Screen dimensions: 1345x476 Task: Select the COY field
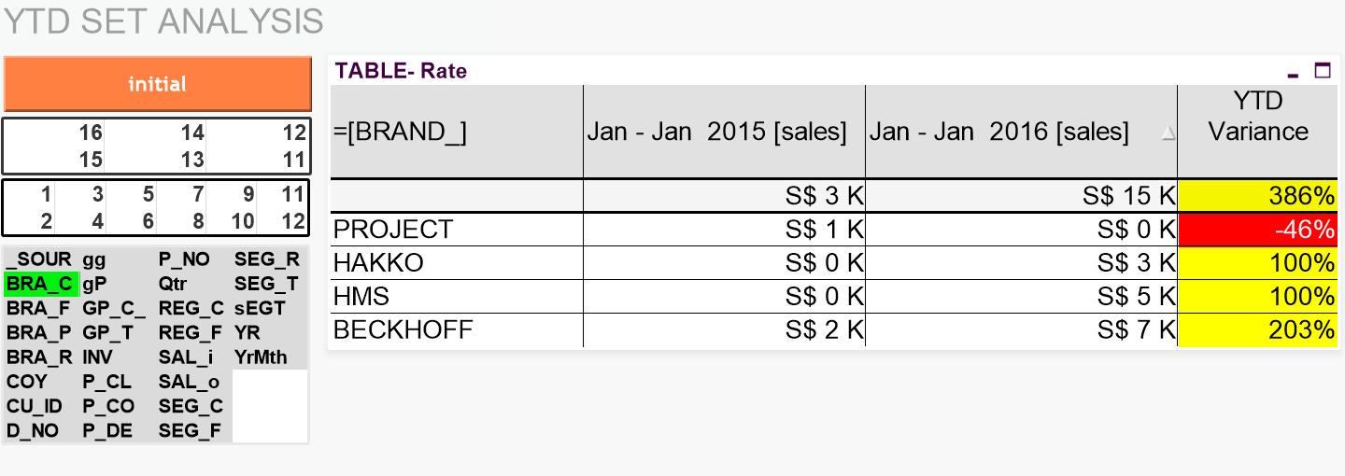(x=27, y=382)
